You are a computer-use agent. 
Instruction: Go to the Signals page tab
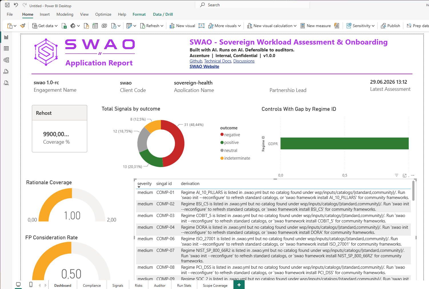tap(118, 285)
